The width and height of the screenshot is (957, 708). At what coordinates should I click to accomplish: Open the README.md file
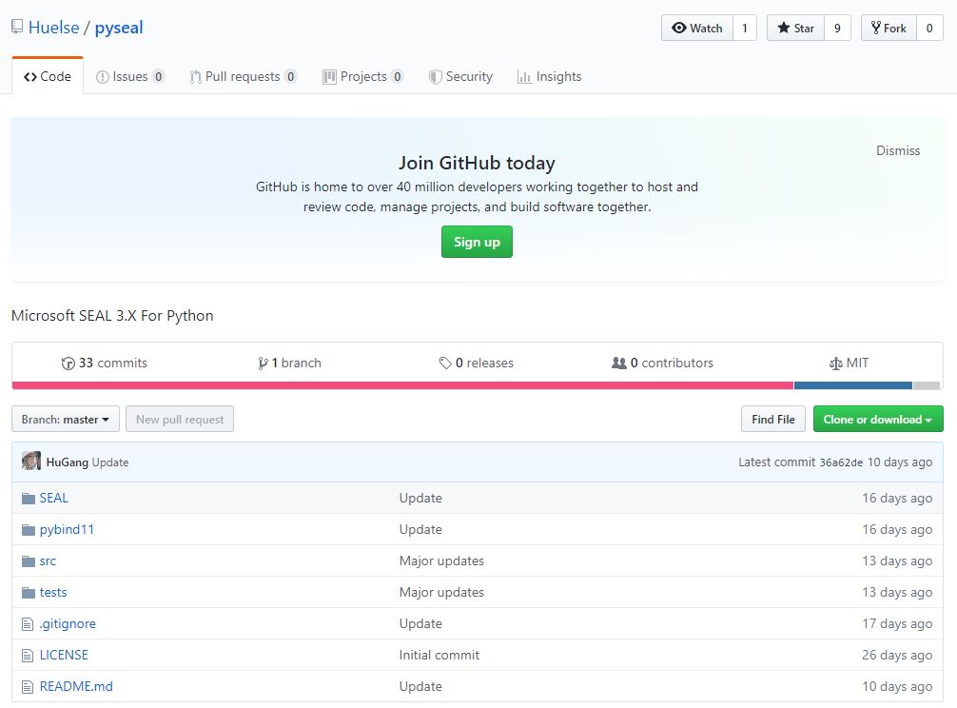[76, 686]
